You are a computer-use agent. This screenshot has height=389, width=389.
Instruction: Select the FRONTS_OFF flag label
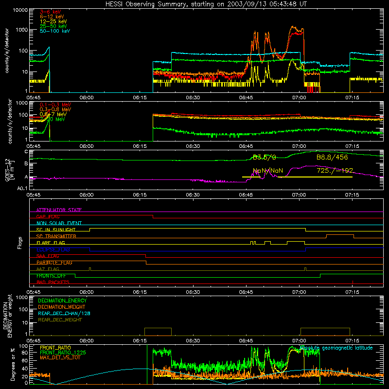coord(51,276)
